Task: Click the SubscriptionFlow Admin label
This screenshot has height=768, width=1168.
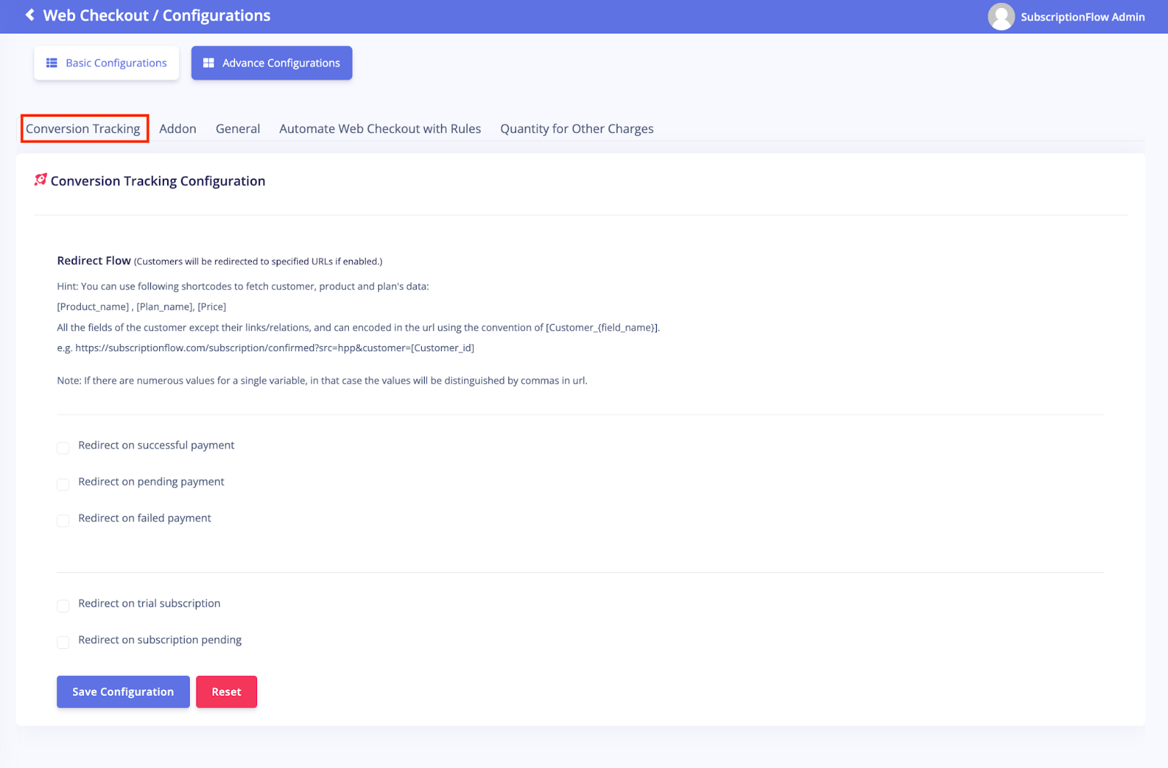Action: coord(1083,16)
